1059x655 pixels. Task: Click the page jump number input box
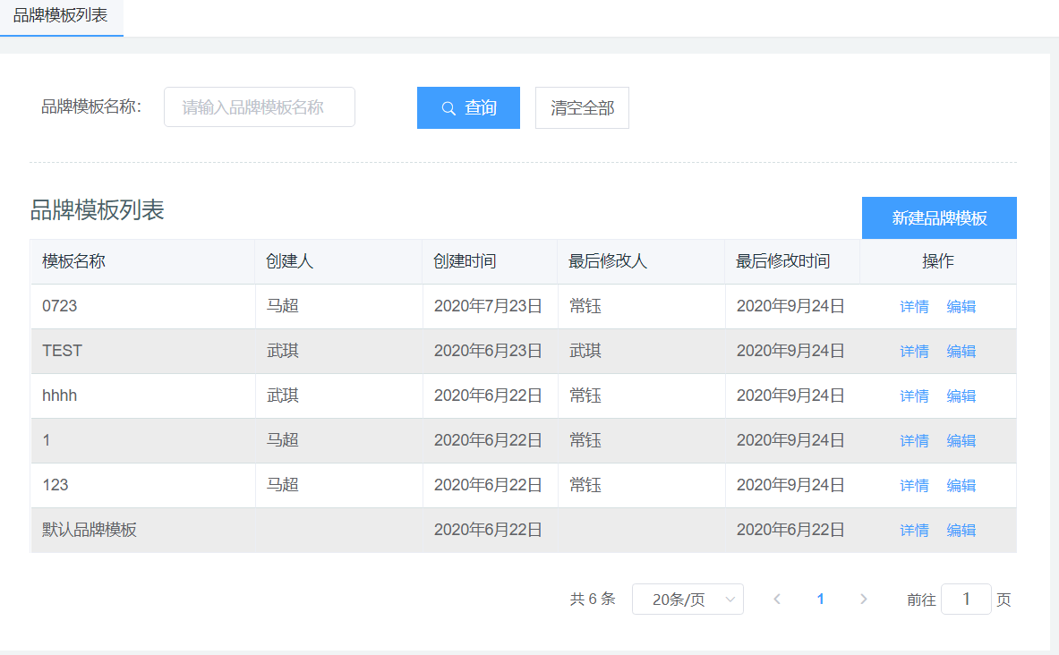coord(966,600)
